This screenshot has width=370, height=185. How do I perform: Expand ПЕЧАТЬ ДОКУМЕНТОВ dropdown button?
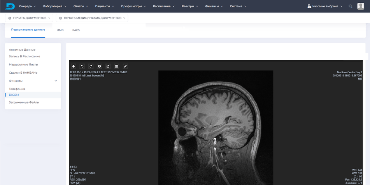(x=29, y=18)
